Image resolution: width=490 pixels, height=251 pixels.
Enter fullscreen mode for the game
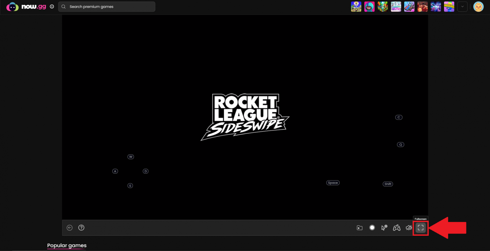[420, 228]
